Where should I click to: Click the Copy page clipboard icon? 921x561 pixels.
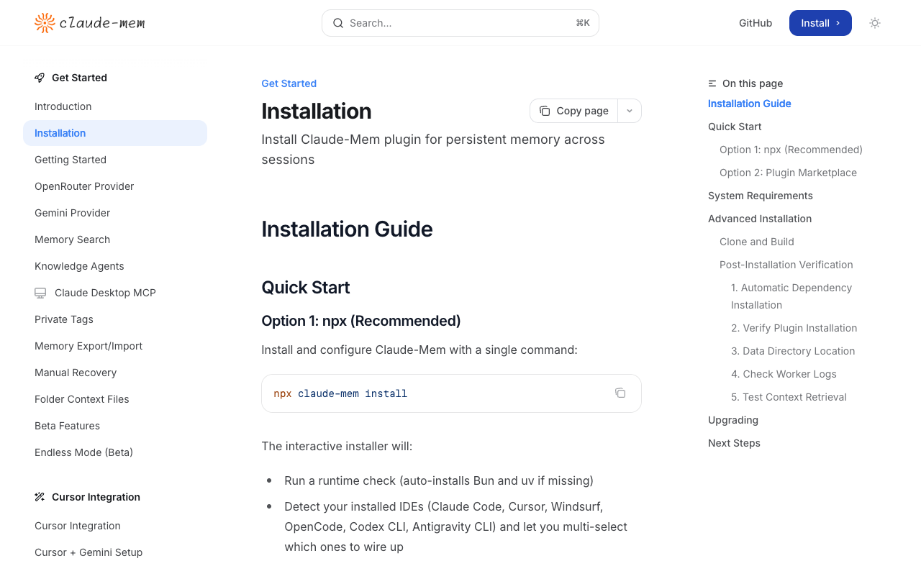[545, 111]
